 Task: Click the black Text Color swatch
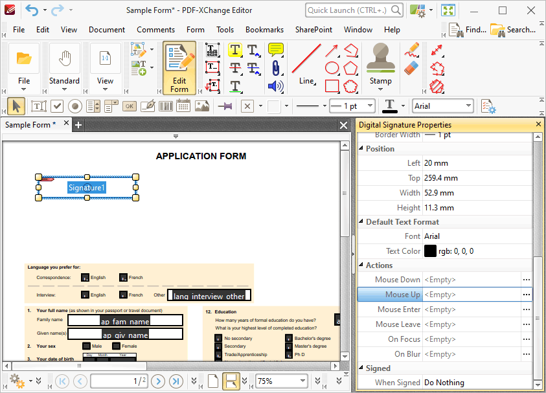(430, 251)
